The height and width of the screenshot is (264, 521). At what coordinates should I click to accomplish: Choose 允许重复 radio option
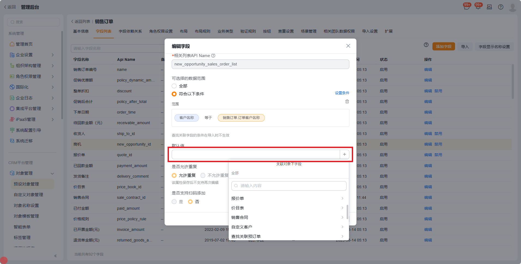pos(174,175)
